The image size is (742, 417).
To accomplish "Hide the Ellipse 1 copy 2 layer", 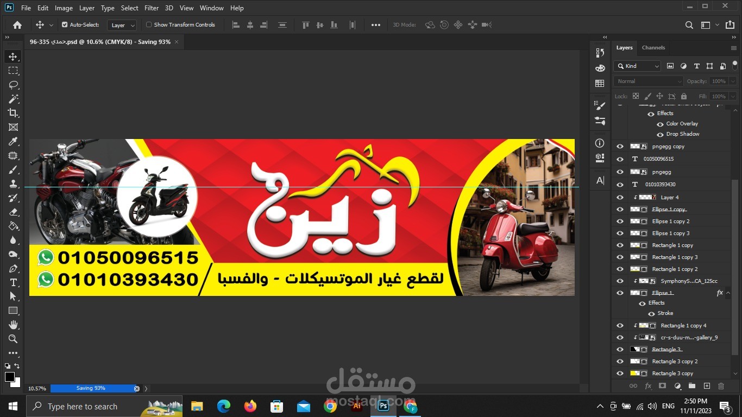I will 620,222.
